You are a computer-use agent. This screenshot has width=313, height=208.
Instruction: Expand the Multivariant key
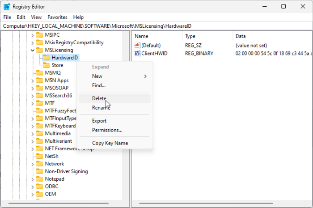[33, 141]
